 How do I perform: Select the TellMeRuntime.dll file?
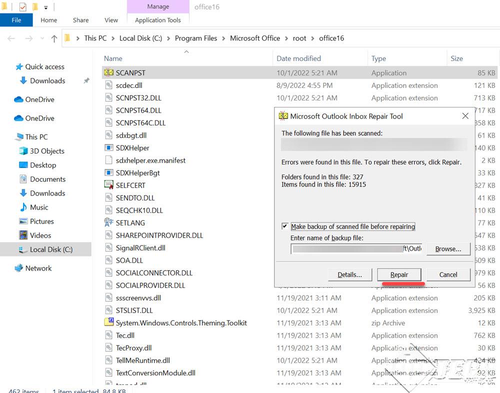tap(142, 360)
